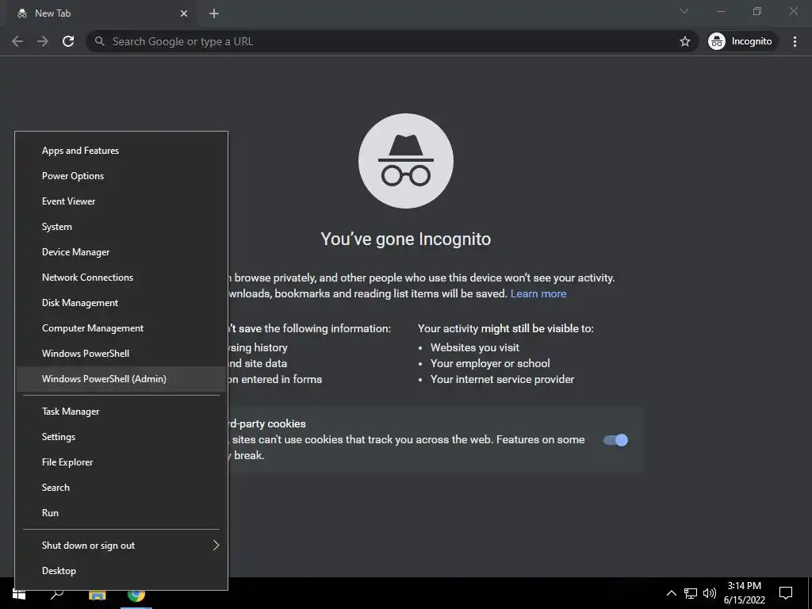The height and width of the screenshot is (609, 812).
Task: Open the network tray icon
Action: pos(691,593)
